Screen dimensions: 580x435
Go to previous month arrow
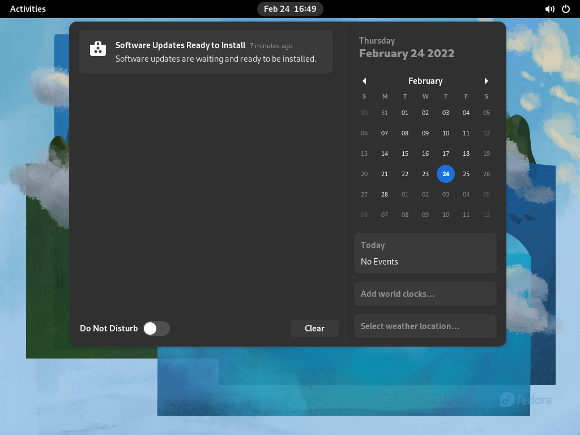point(364,81)
